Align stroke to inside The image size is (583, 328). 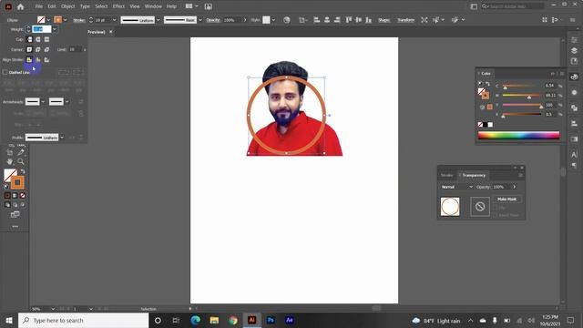tap(38, 59)
